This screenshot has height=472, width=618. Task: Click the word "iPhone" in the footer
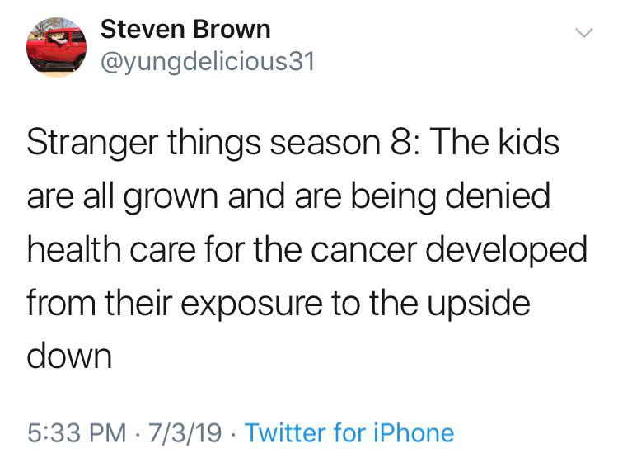(412, 432)
